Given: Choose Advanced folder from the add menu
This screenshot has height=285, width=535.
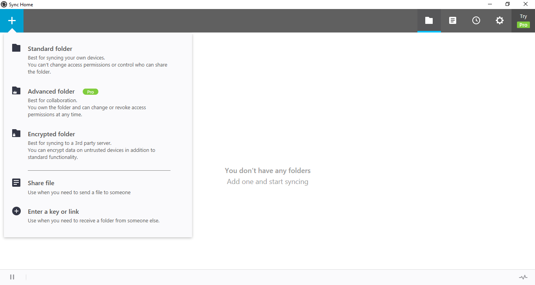Looking at the screenshot, I should pos(51,91).
